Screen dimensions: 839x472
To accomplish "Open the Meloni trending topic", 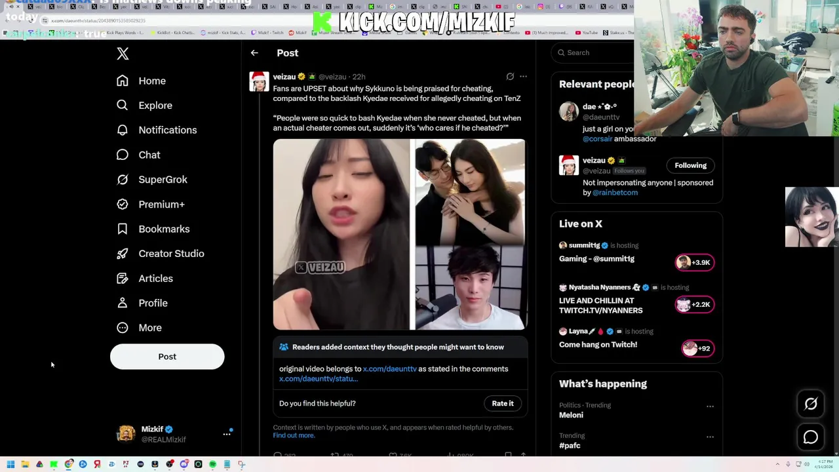I will point(571,415).
